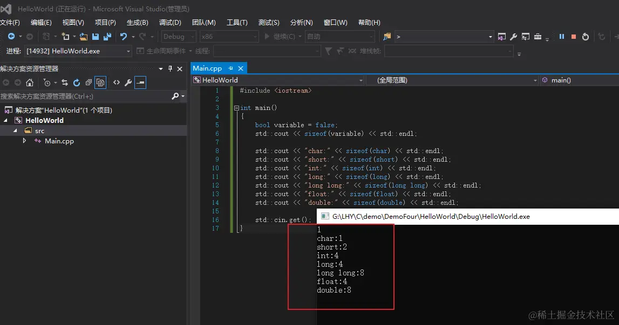
Task: Open the Toolbox briefcase icon
Action: tap(538, 37)
